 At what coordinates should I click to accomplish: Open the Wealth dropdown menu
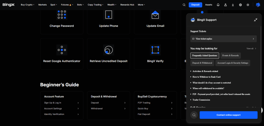click(112, 5)
